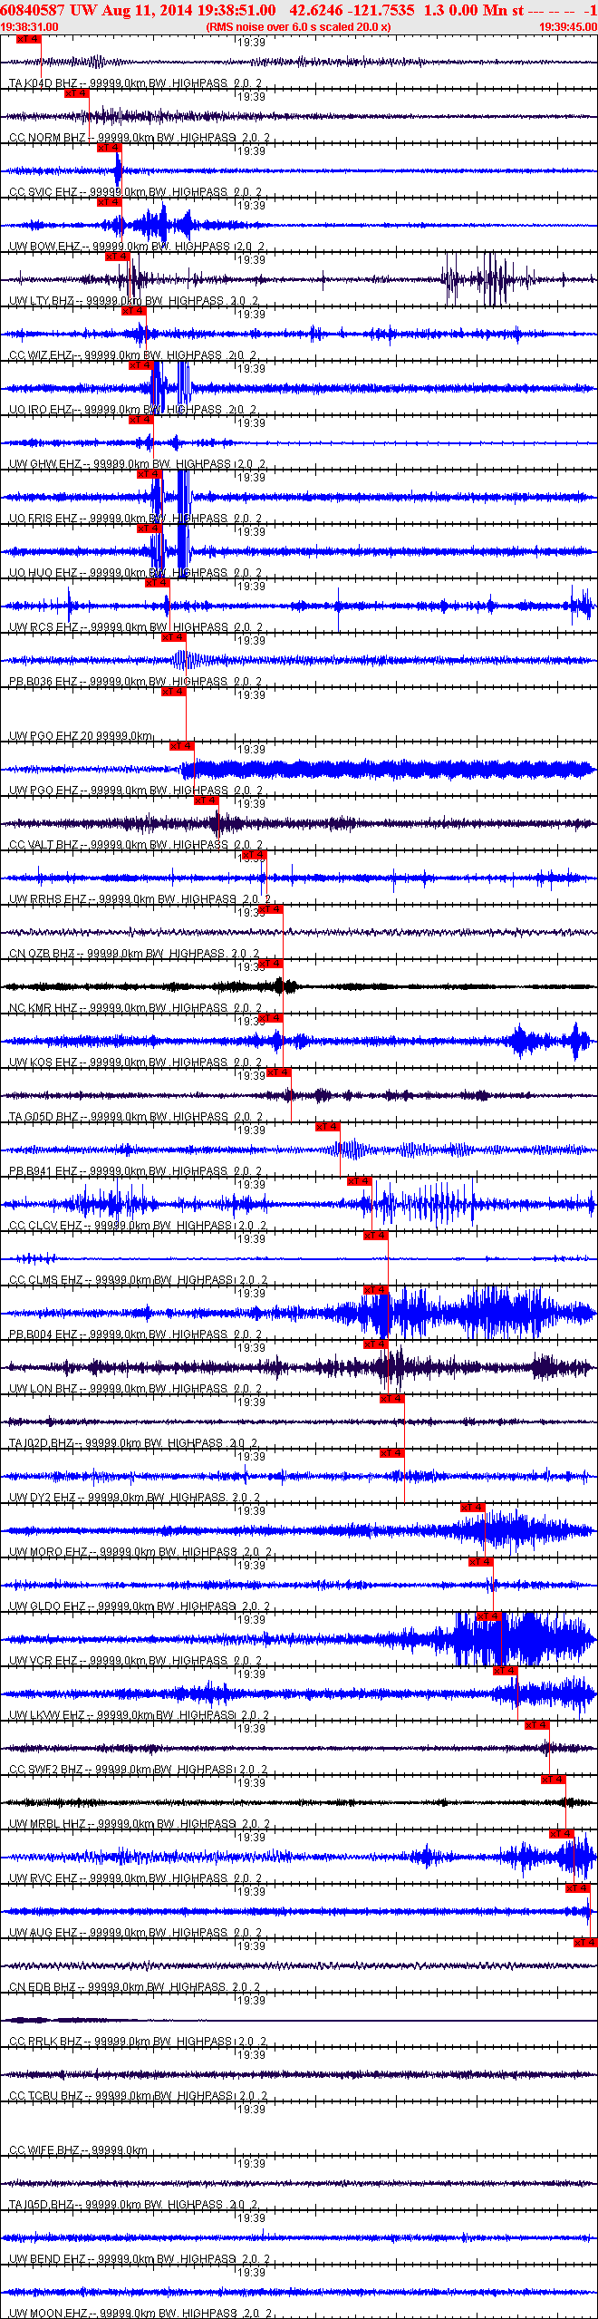Click the event ID 60840587 in header

33,10
